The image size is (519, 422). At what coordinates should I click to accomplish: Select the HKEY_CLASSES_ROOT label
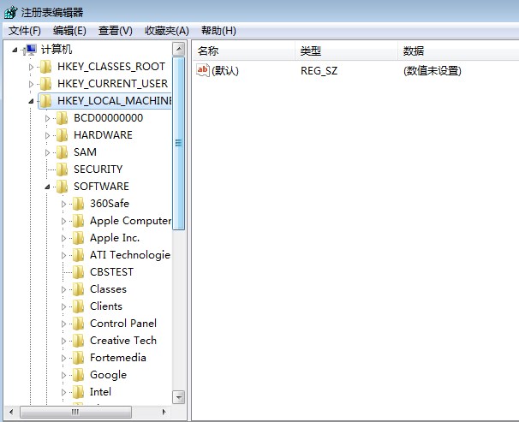click(x=111, y=67)
